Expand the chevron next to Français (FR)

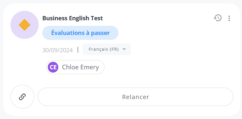pyautogui.click(x=124, y=49)
